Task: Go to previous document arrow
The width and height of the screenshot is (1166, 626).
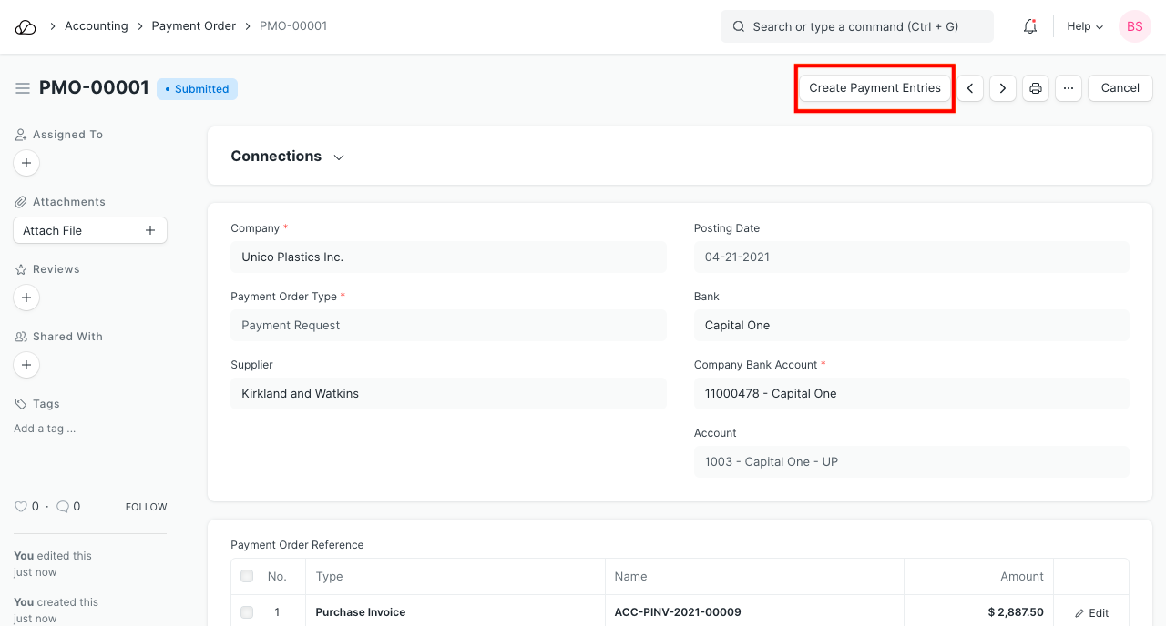Action: click(970, 88)
